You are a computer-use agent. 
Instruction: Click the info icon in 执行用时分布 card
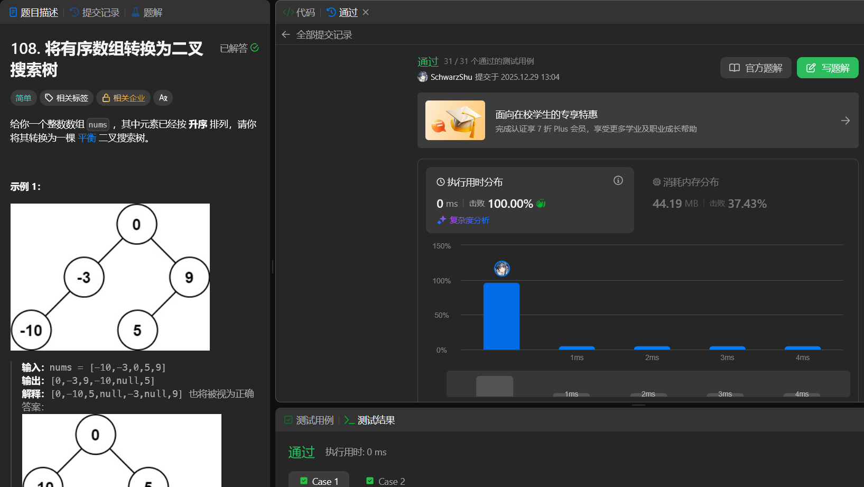click(x=618, y=181)
